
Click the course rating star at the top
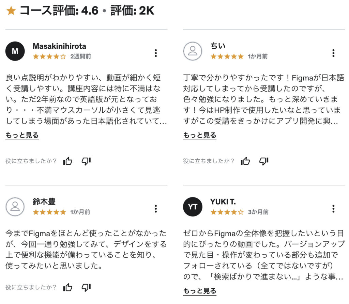[x=11, y=11]
